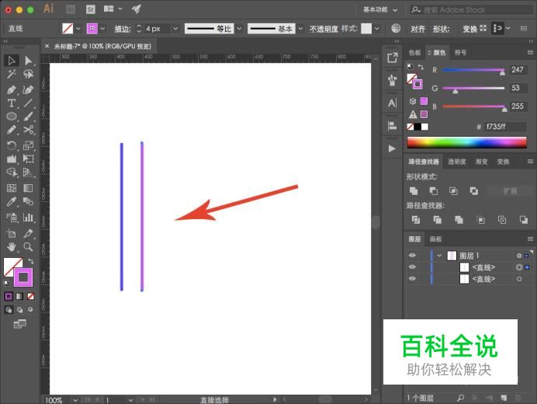The width and height of the screenshot is (537, 404).
Task: Toggle visibility of the second <直线> sublayer
Action: tap(412, 278)
